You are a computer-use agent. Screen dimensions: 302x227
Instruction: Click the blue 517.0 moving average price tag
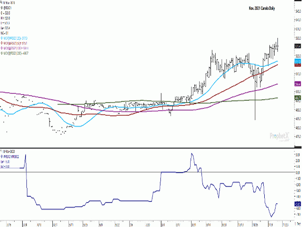point(298,61)
